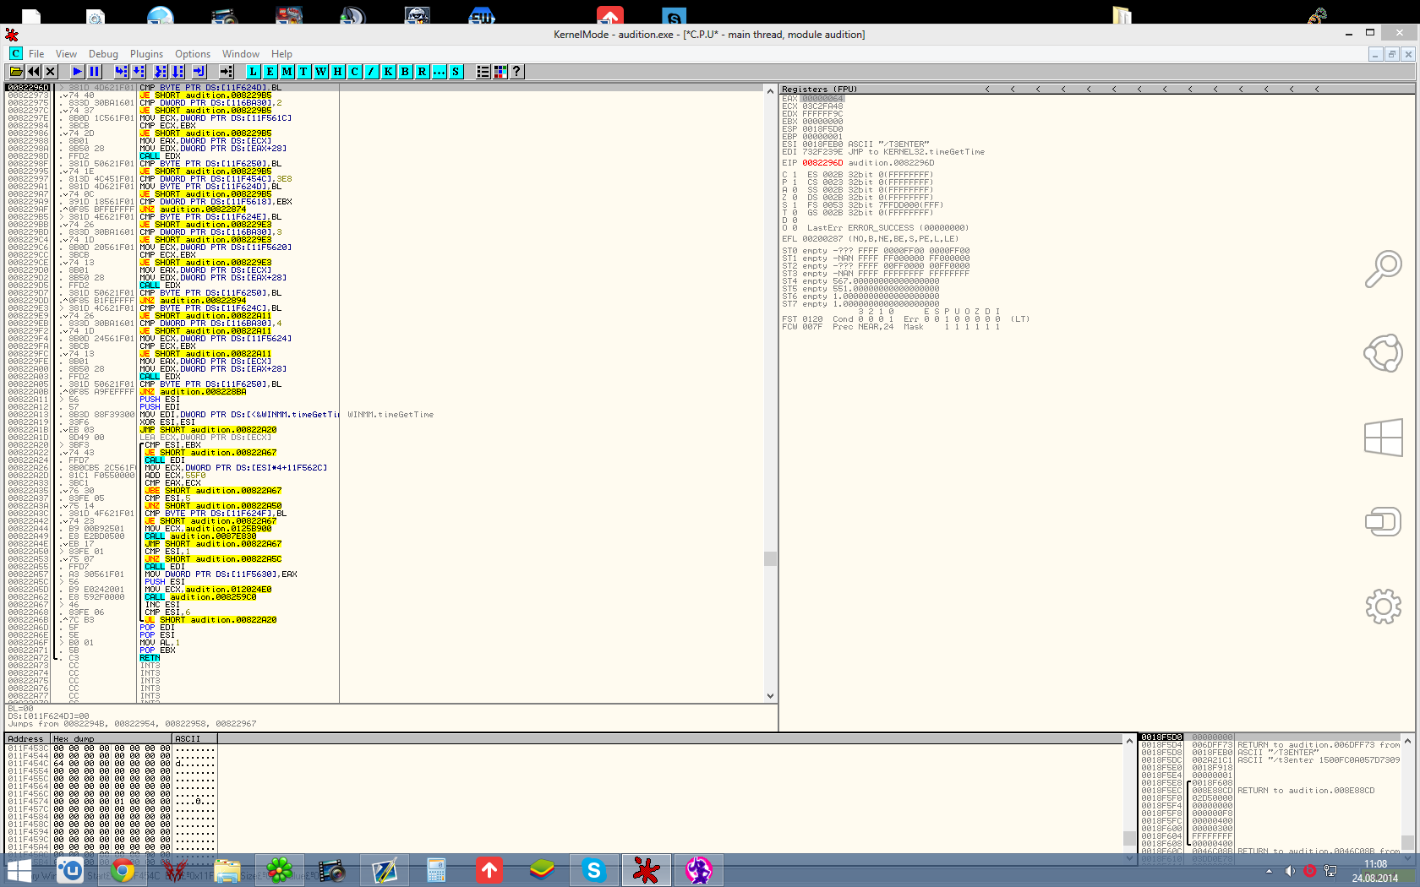This screenshot has height=887, width=1420.
Task: Select the WINMM.timeGetTime comment
Action: click(390, 415)
